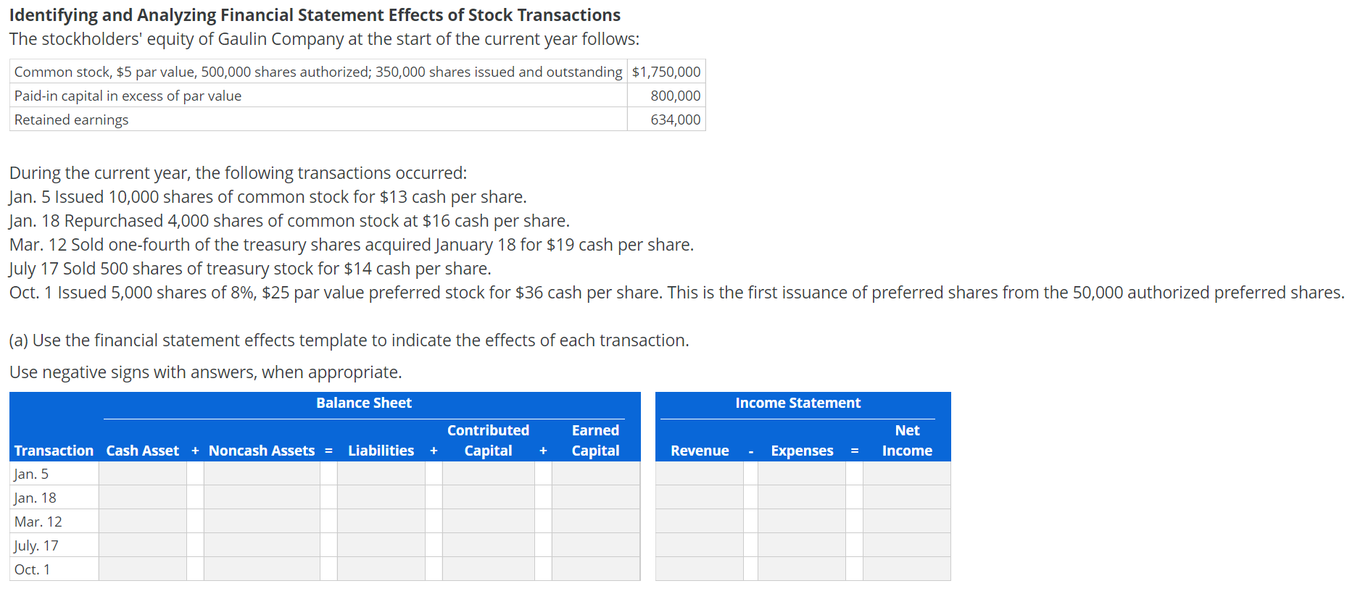
Task: Click the Oct. 1 Revenue input cell
Action: coord(700,569)
